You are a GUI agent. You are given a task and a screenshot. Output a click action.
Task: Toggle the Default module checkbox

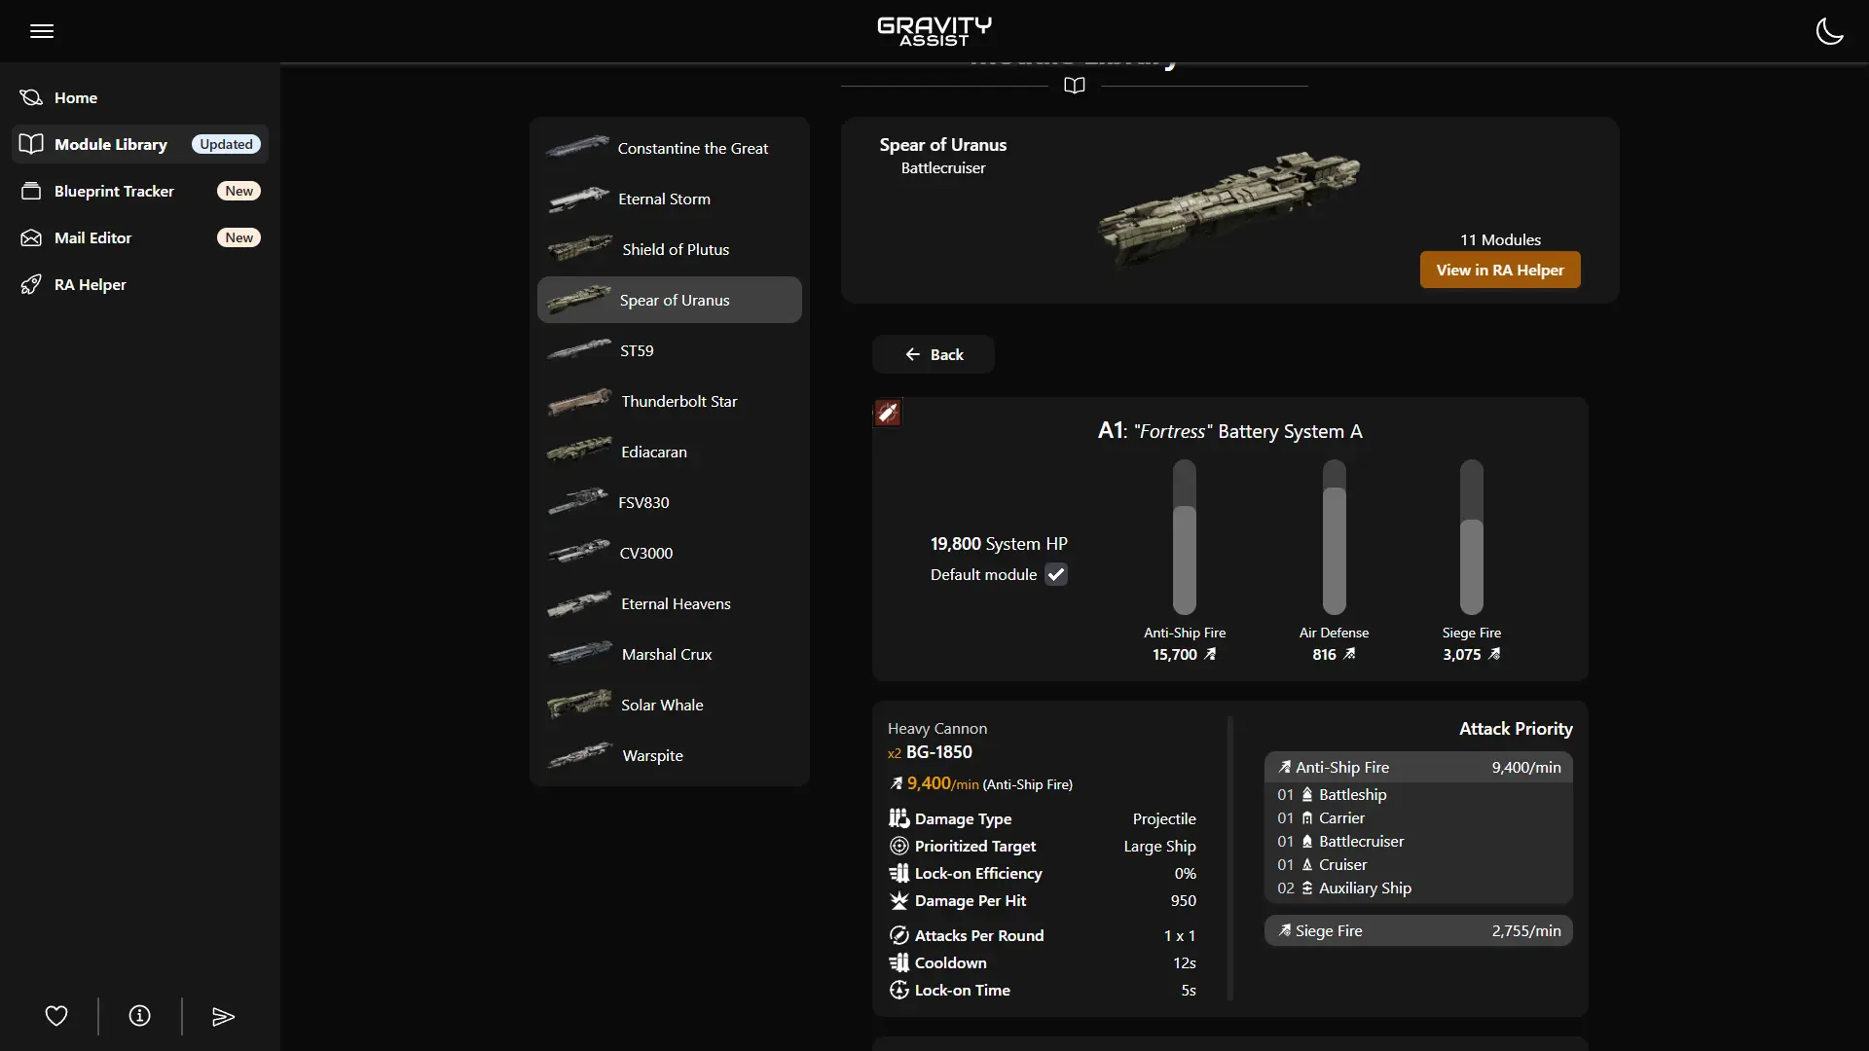point(1056,574)
